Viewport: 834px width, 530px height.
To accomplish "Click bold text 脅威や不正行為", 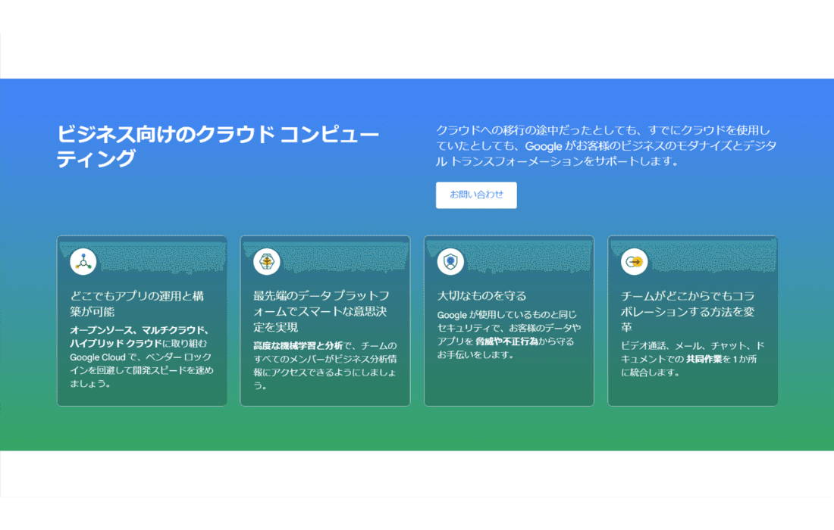I will click(506, 341).
